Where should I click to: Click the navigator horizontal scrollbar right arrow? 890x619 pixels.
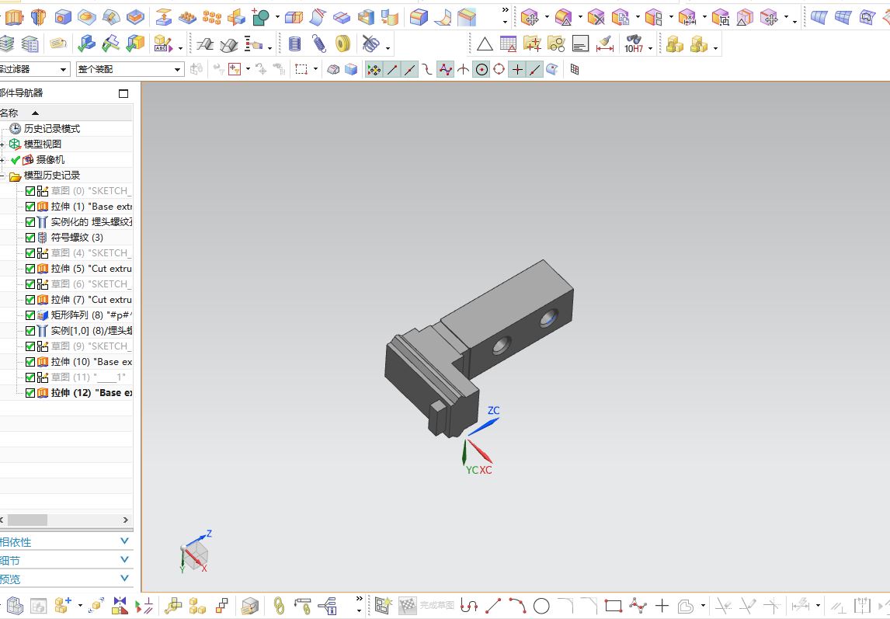point(126,520)
